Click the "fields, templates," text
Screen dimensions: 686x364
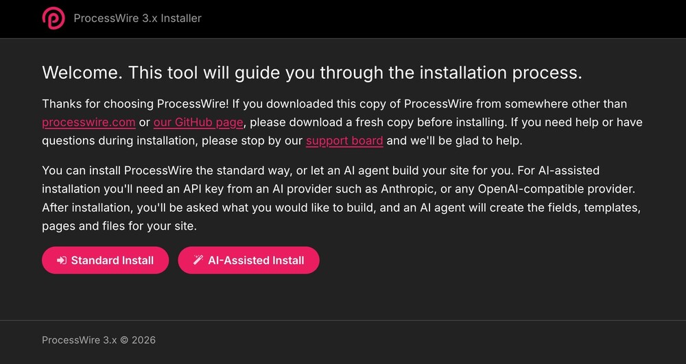point(595,208)
